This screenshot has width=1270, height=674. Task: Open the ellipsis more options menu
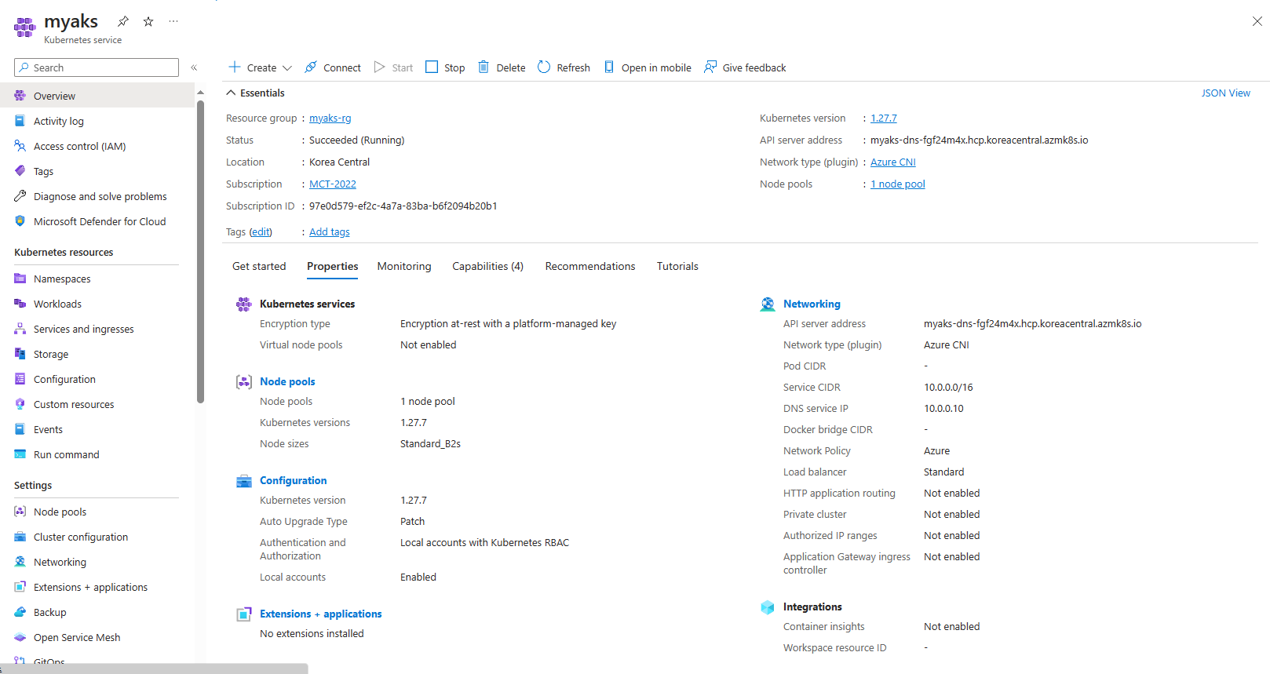point(173,21)
